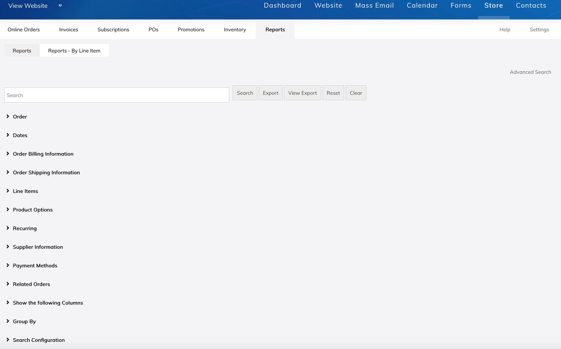The height and width of the screenshot is (349, 561).
Task: Expand the Order section chevron
Action: (x=8, y=116)
